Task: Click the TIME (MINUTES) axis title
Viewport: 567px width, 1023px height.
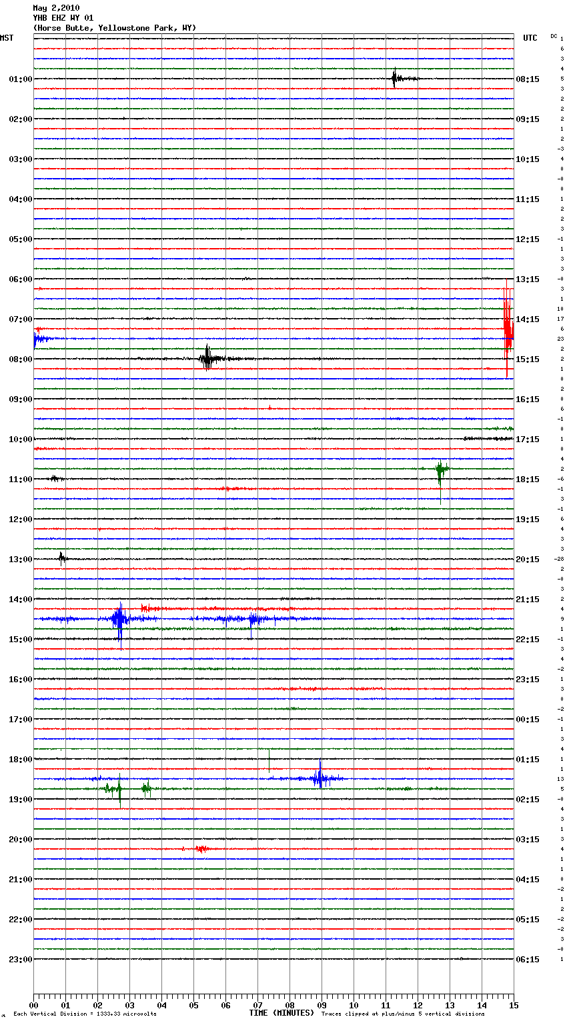Action: coord(281,1013)
